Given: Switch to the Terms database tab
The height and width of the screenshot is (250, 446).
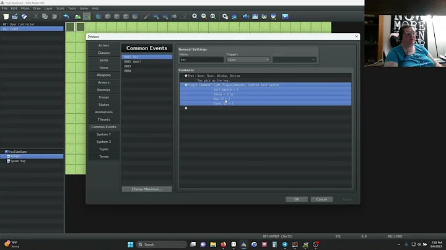Looking at the screenshot, I should 103,157.
